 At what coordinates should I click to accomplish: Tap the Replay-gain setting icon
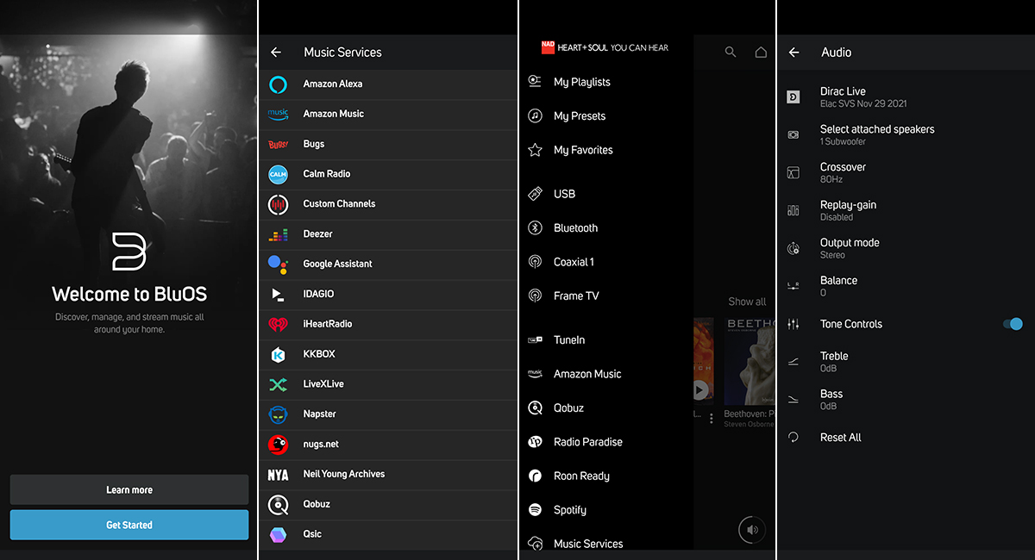coord(793,211)
